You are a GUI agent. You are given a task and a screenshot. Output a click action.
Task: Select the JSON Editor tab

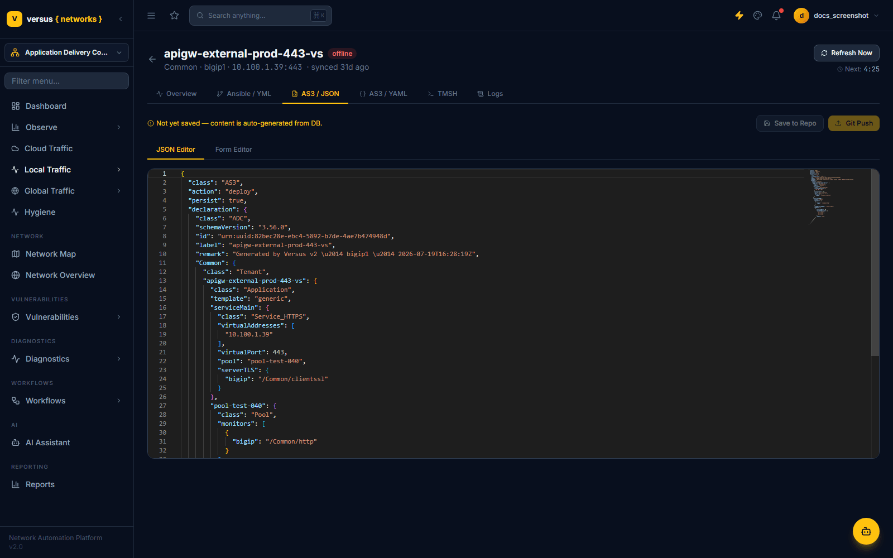click(x=176, y=150)
